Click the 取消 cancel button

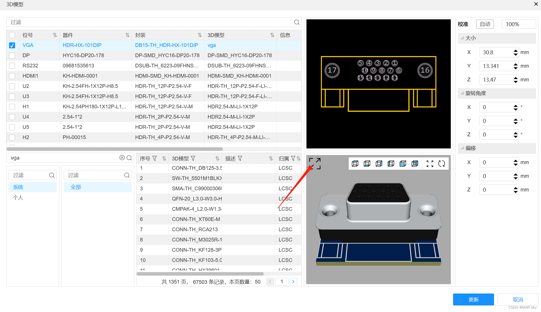click(518, 299)
